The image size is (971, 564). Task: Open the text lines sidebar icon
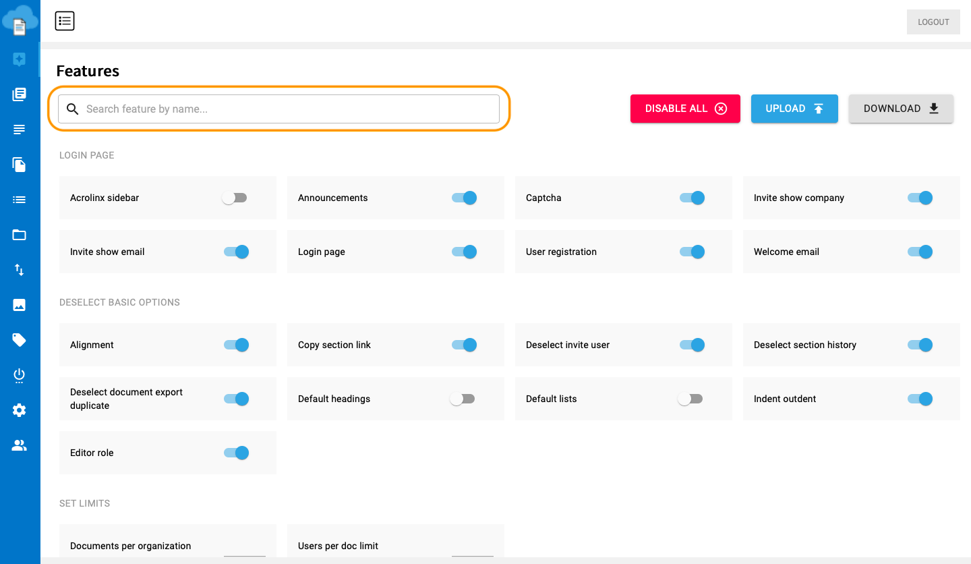(x=20, y=130)
